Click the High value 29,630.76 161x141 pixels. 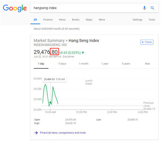pyautogui.click(x=71, y=123)
